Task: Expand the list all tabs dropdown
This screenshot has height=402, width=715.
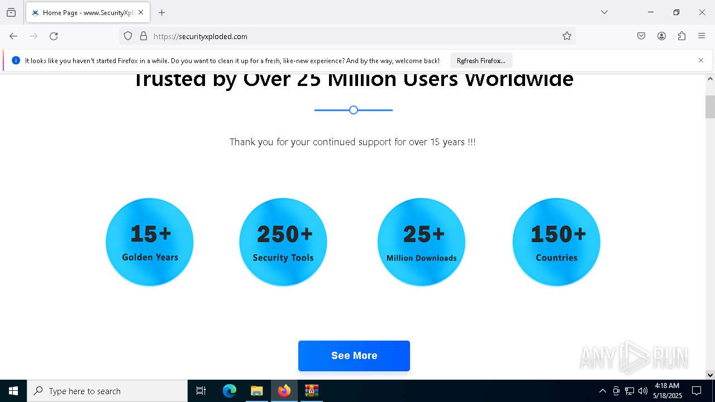Action: (604, 12)
